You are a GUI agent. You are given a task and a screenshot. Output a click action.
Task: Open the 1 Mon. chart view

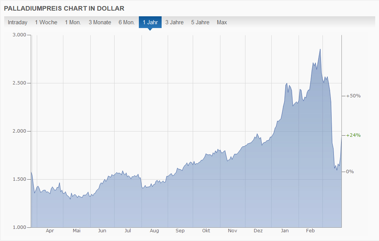click(73, 22)
